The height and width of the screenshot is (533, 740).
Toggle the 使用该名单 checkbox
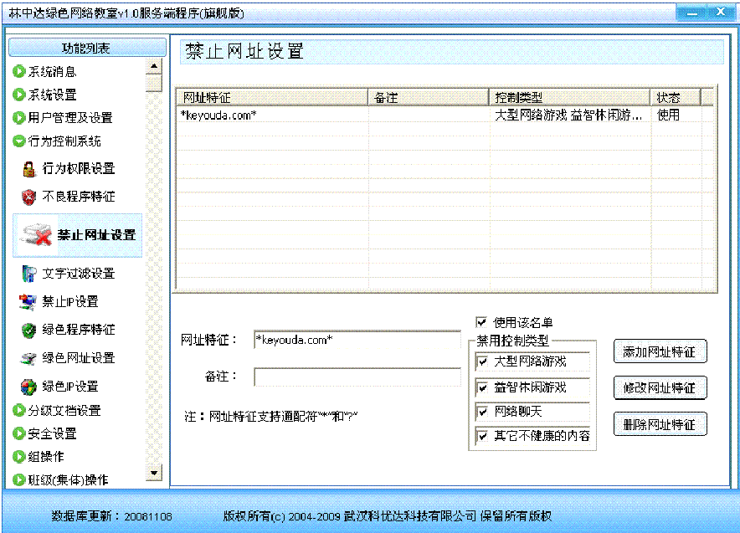[x=481, y=322]
